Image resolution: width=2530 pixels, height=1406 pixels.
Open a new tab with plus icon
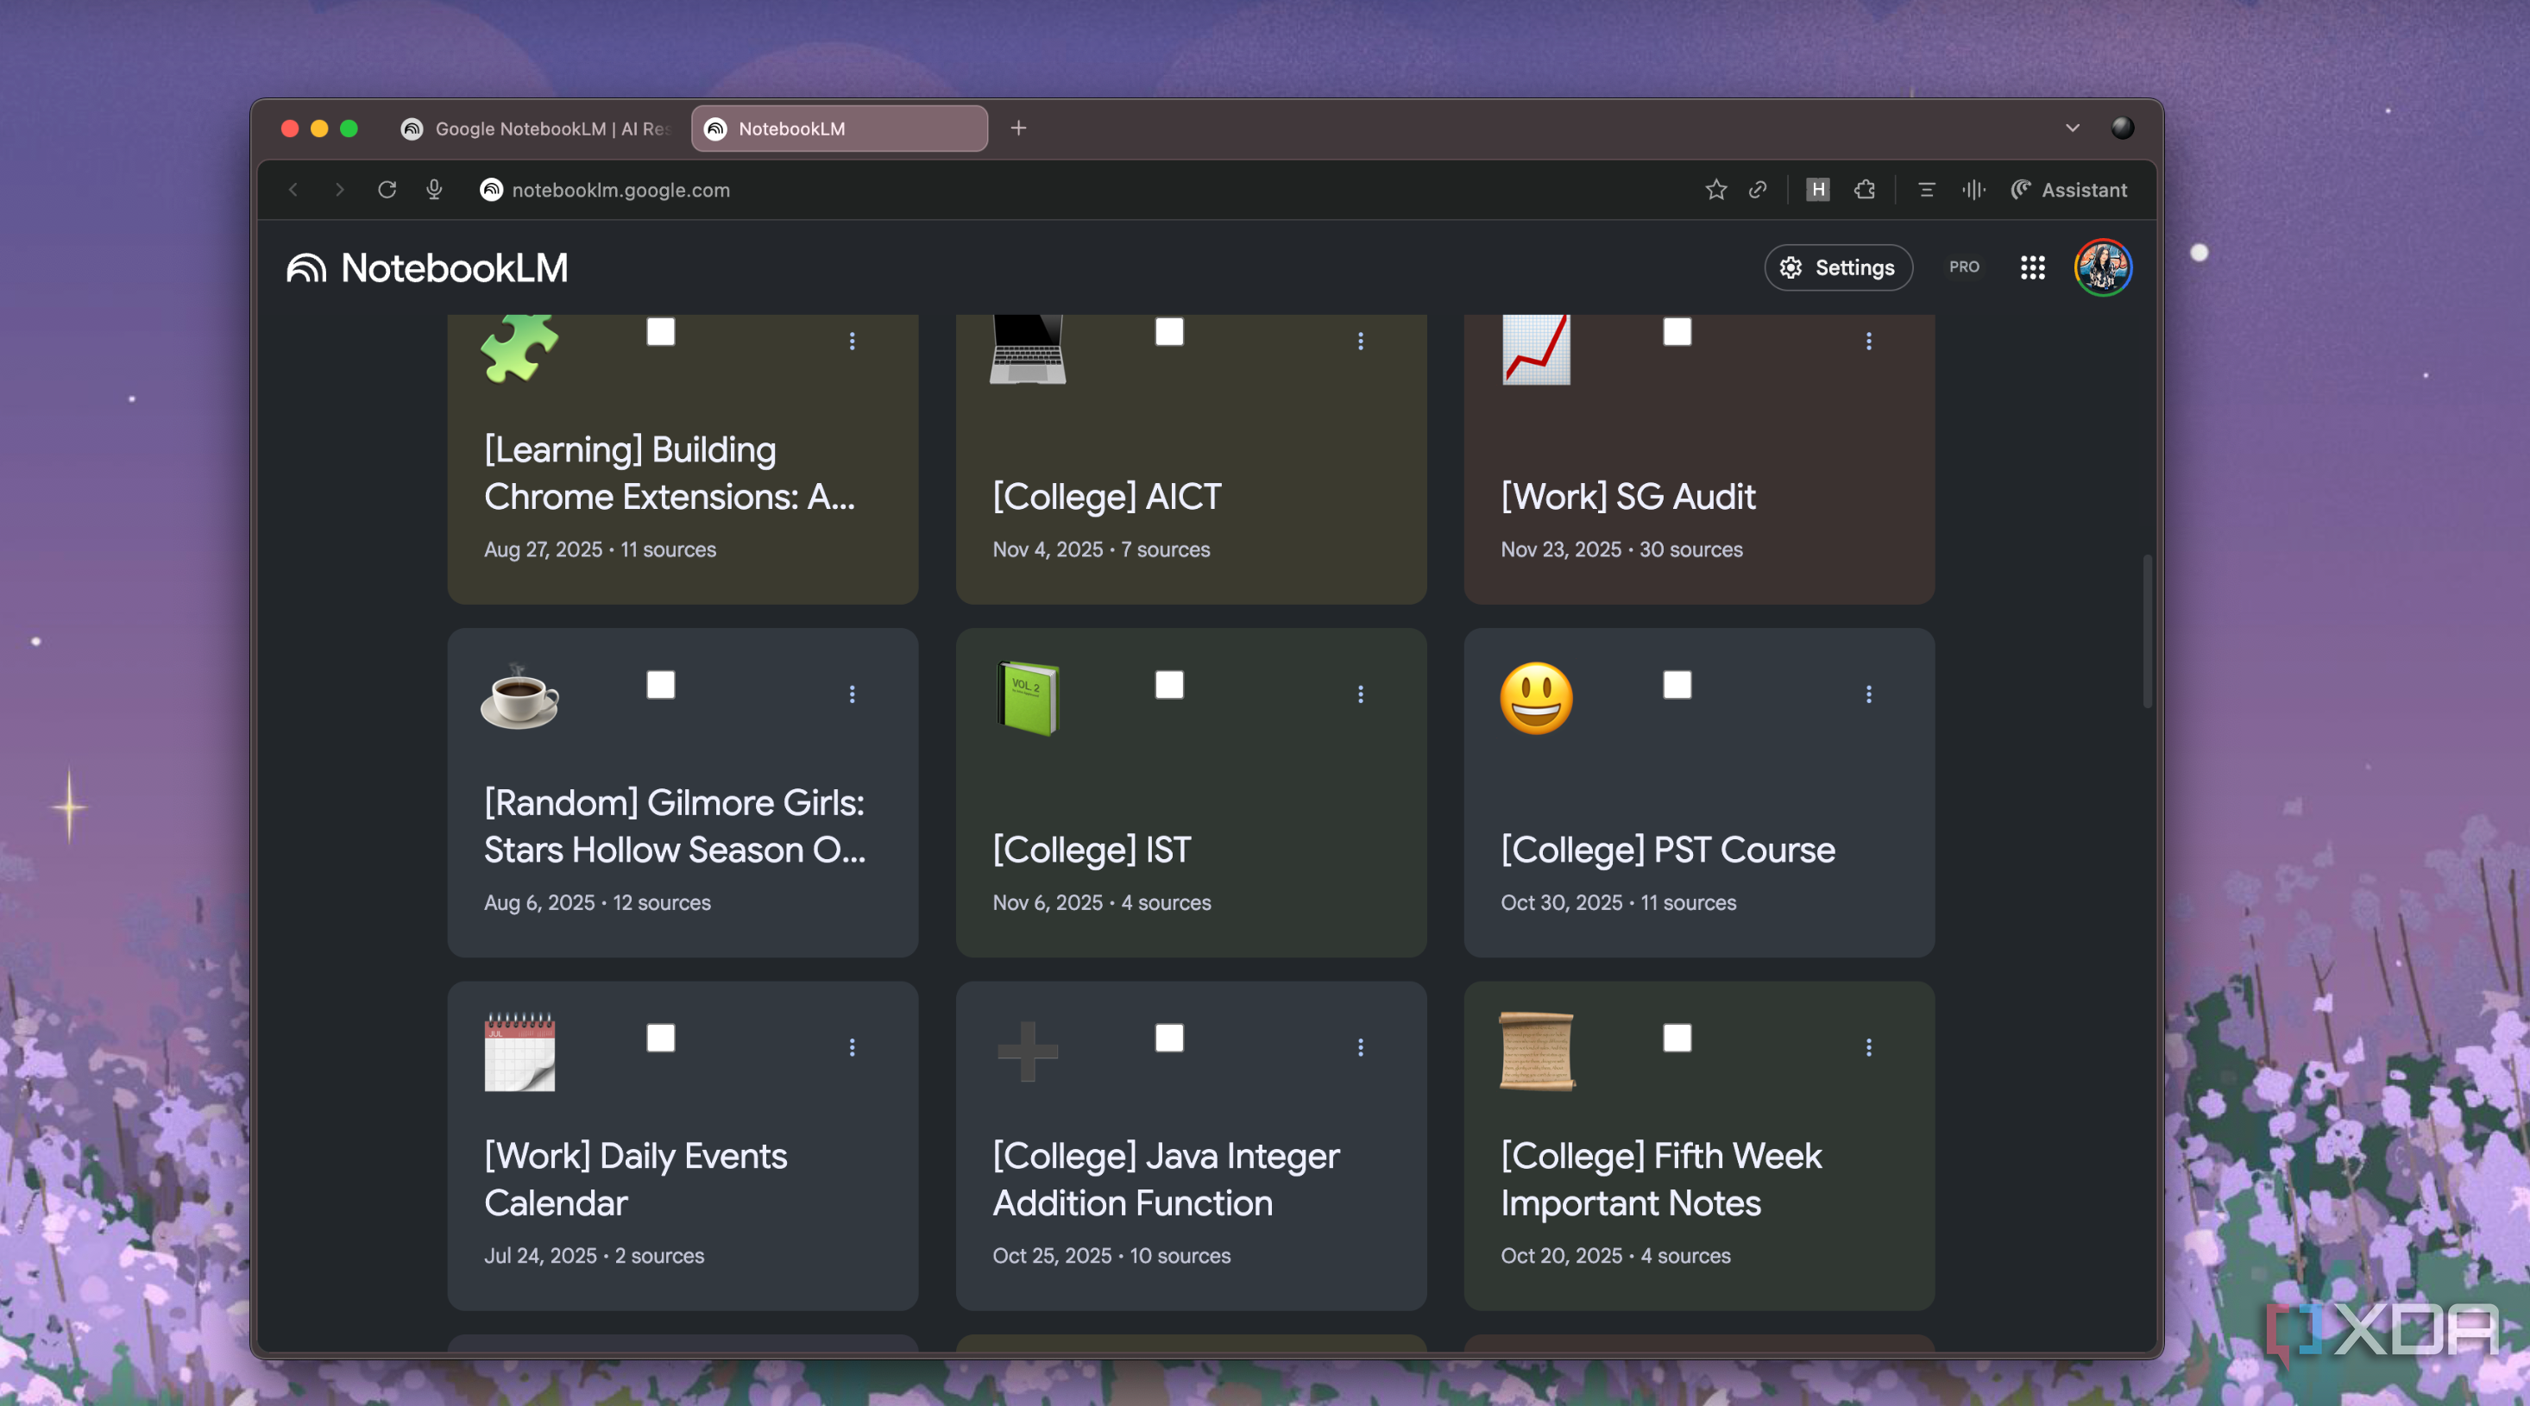click(x=1018, y=128)
